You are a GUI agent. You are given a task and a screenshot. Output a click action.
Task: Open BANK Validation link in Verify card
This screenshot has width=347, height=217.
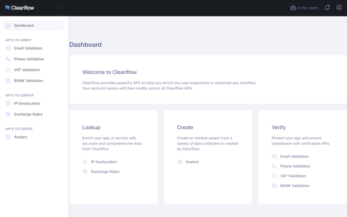(295, 186)
